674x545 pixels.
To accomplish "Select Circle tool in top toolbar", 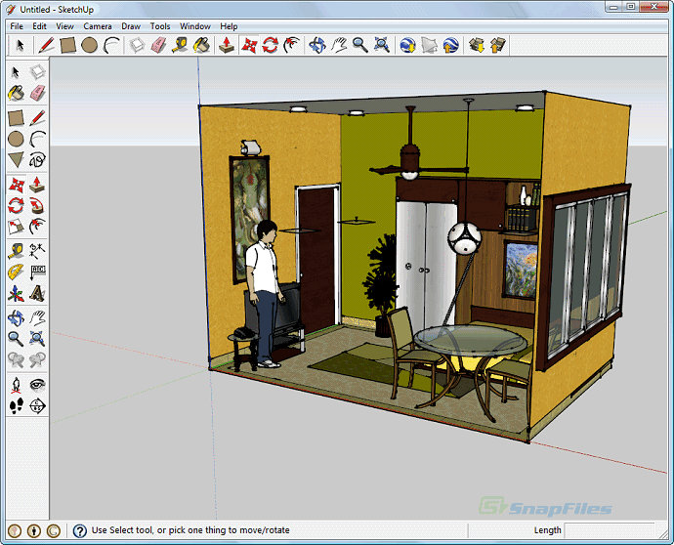I will [x=90, y=45].
